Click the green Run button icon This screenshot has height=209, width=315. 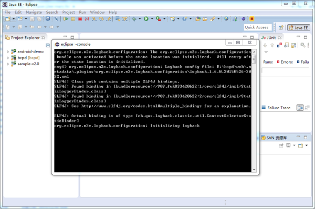click(146, 19)
